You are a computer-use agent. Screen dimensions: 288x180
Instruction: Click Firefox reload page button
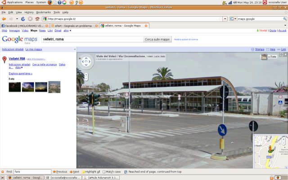pyautogui.click(x=24, y=19)
